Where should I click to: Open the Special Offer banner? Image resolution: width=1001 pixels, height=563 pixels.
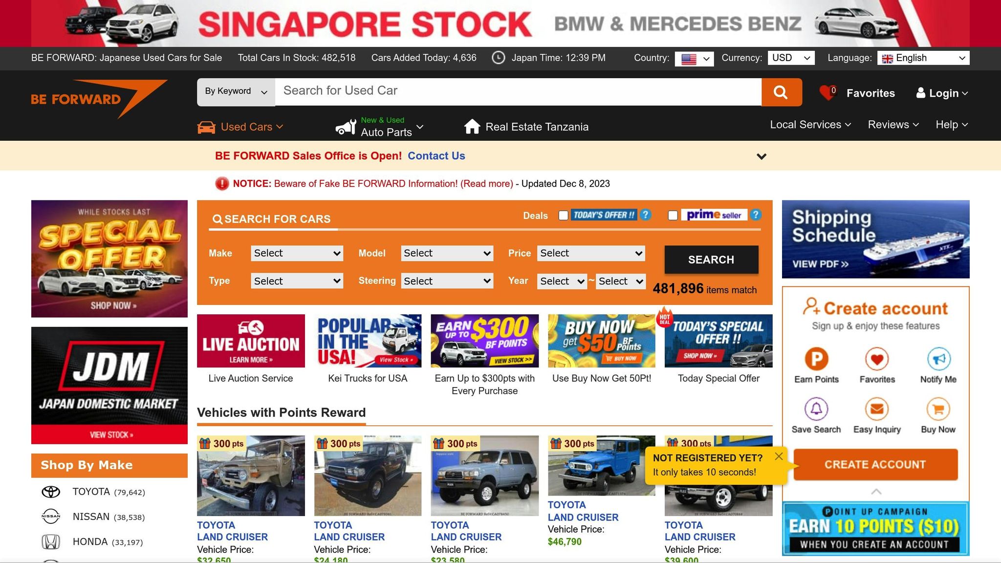tap(109, 259)
